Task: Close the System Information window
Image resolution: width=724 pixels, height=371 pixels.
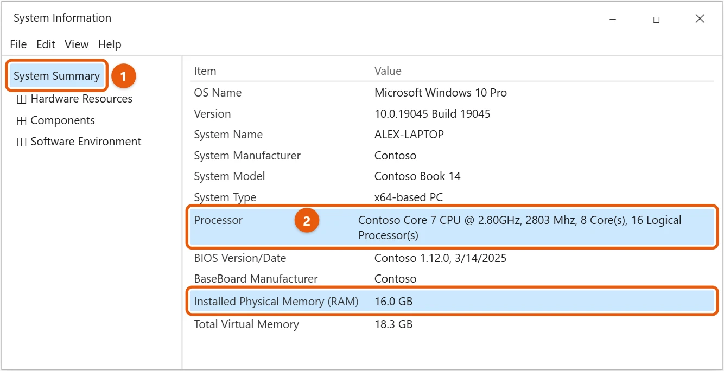Action: (700, 19)
